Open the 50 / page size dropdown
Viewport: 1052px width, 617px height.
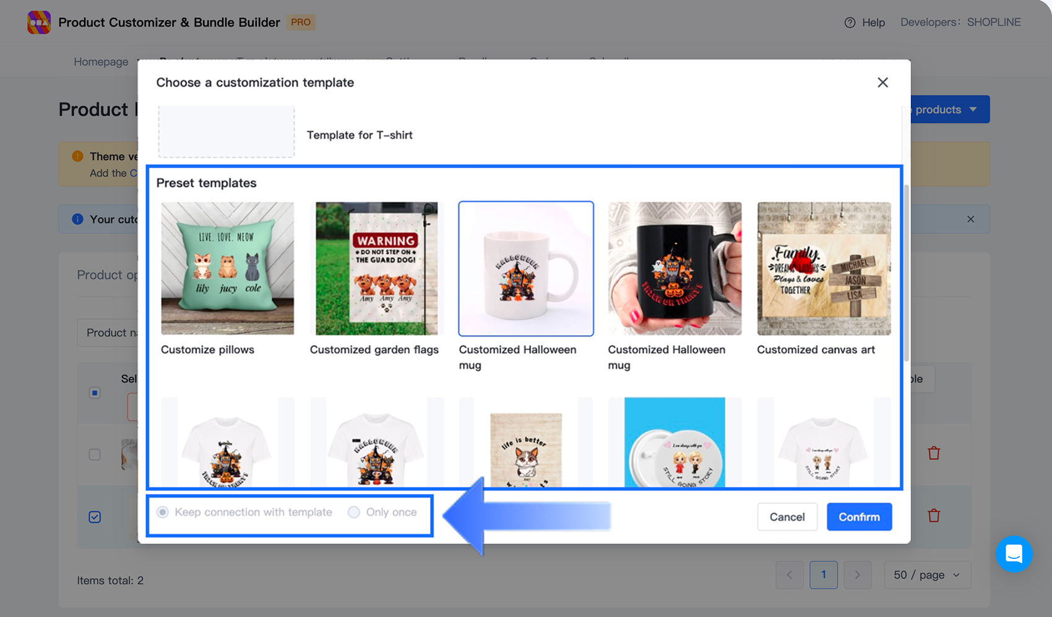[928, 575]
